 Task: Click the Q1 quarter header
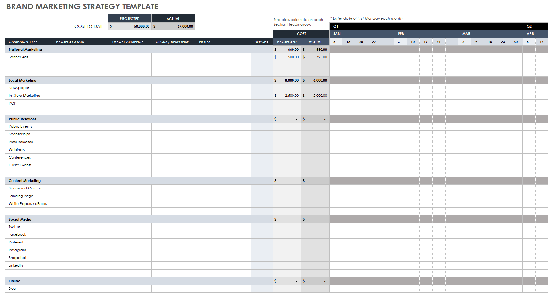336,26
